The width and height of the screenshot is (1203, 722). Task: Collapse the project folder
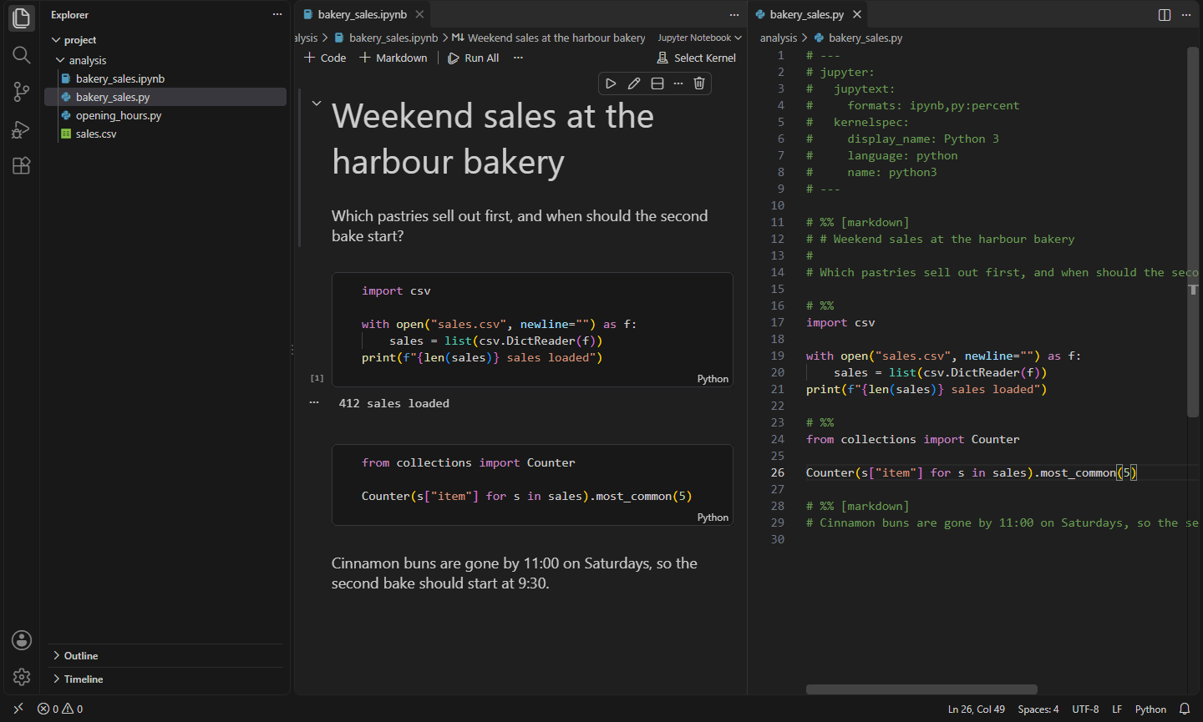(56, 40)
